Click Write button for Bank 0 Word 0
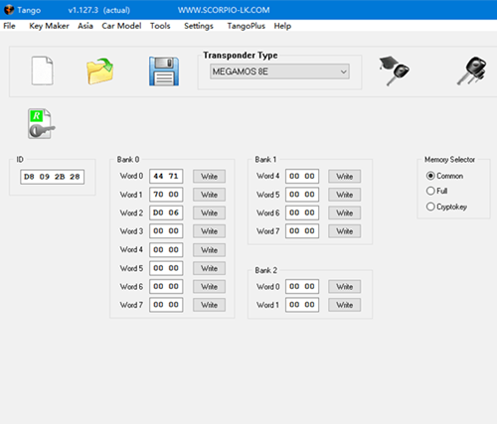This screenshot has width=497, height=424. tap(209, 177)
